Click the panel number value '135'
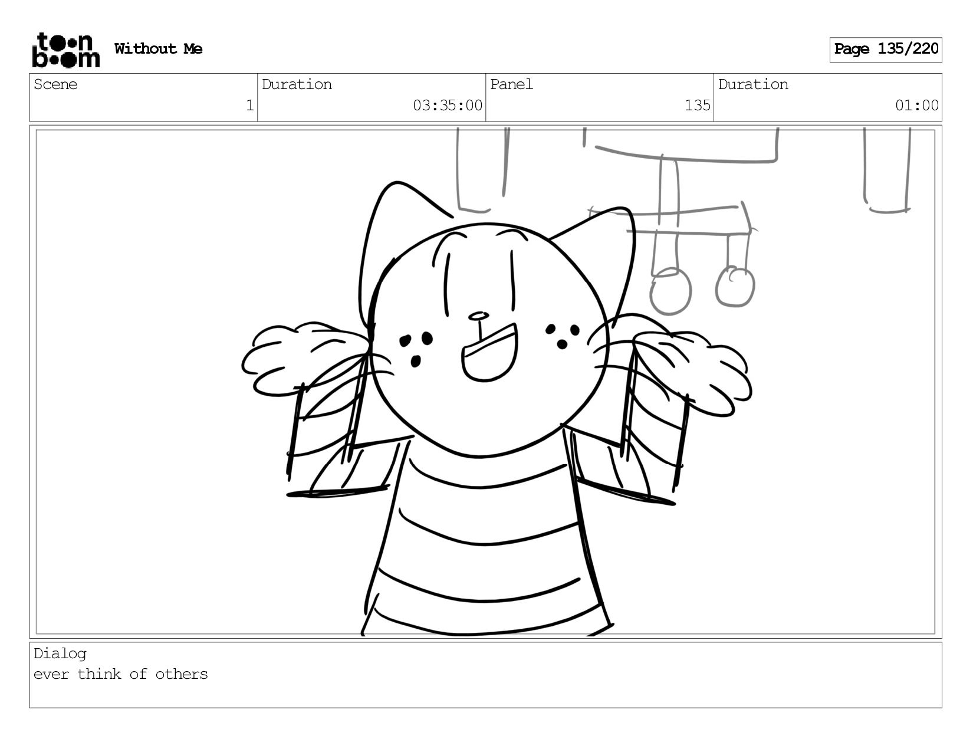This screenshot has height=752, width=973. [x=698, y=106]
